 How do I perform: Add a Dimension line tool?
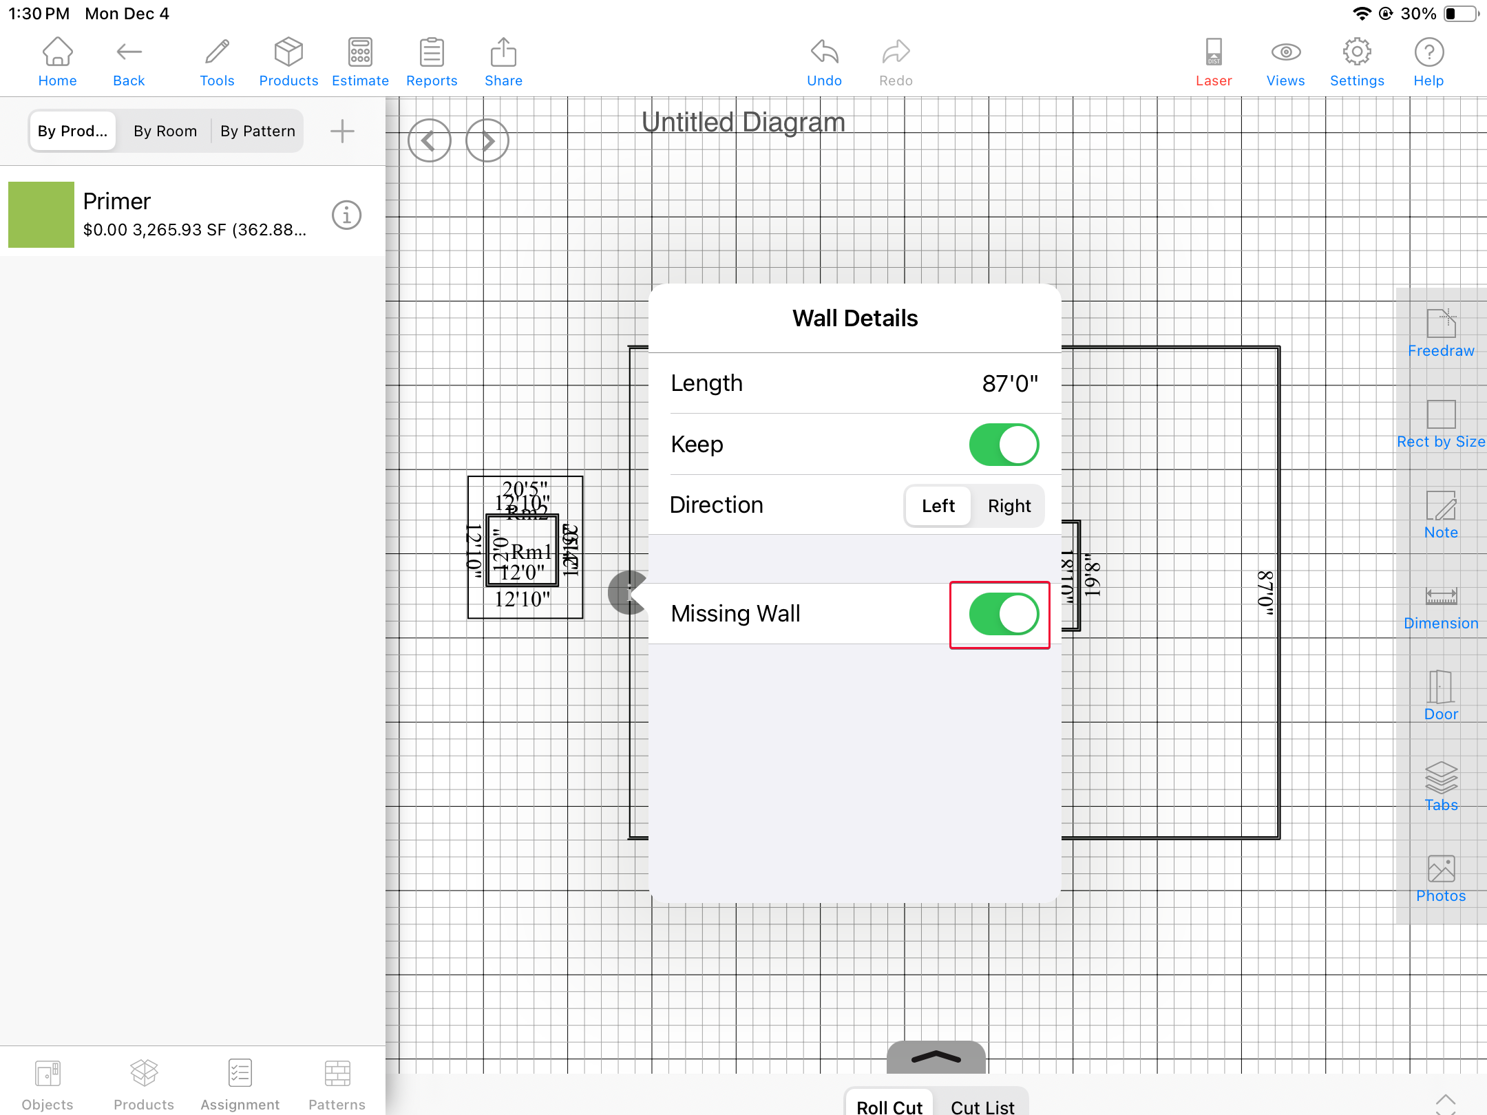(x=1440, y=606)
